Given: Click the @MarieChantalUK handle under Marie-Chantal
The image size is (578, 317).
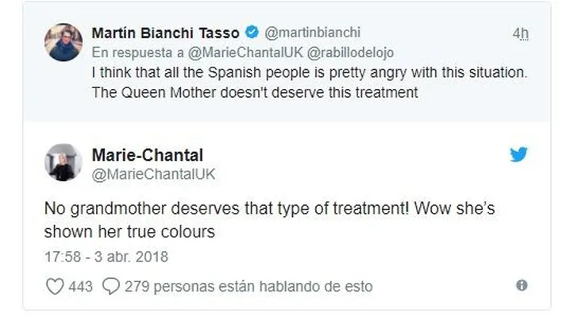Looking at the screenshot, I should tap(153, 174).
